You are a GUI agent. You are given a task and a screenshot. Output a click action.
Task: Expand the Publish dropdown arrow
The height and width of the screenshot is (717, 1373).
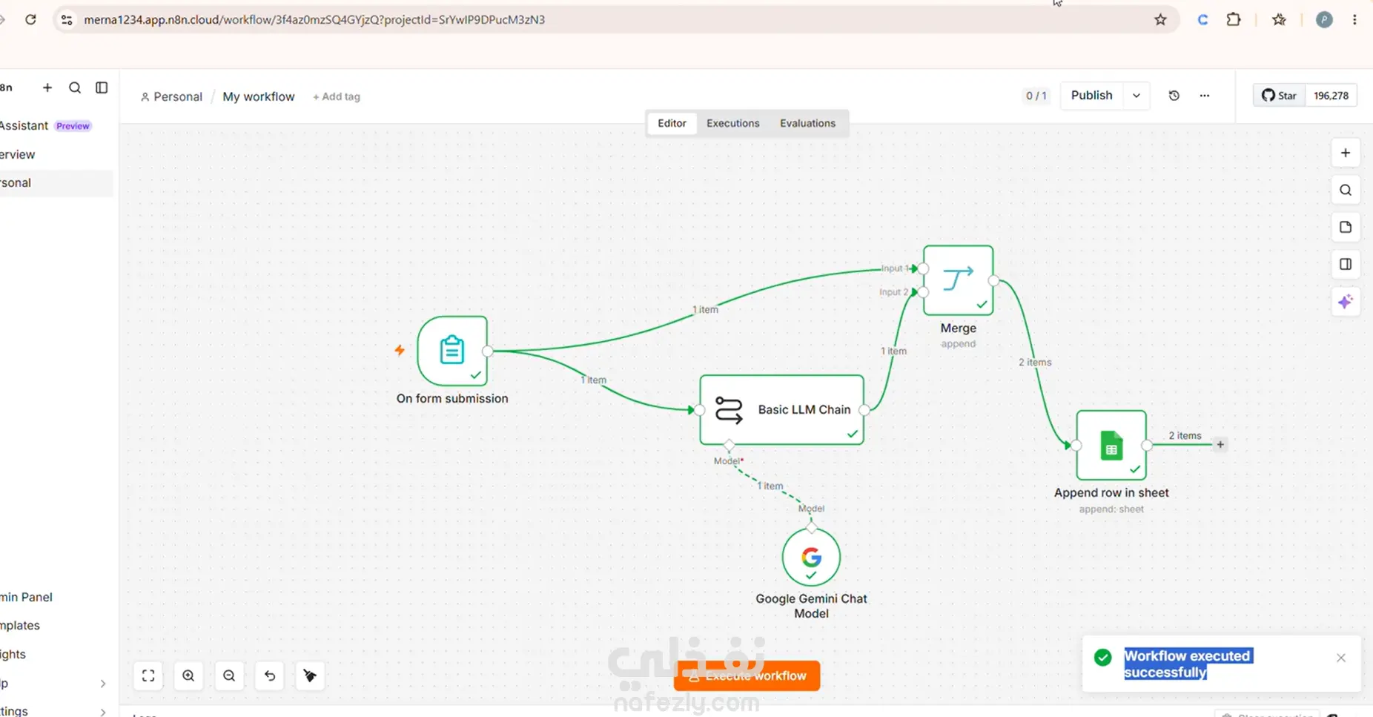pyautogui.click(x=1136, y=96)
